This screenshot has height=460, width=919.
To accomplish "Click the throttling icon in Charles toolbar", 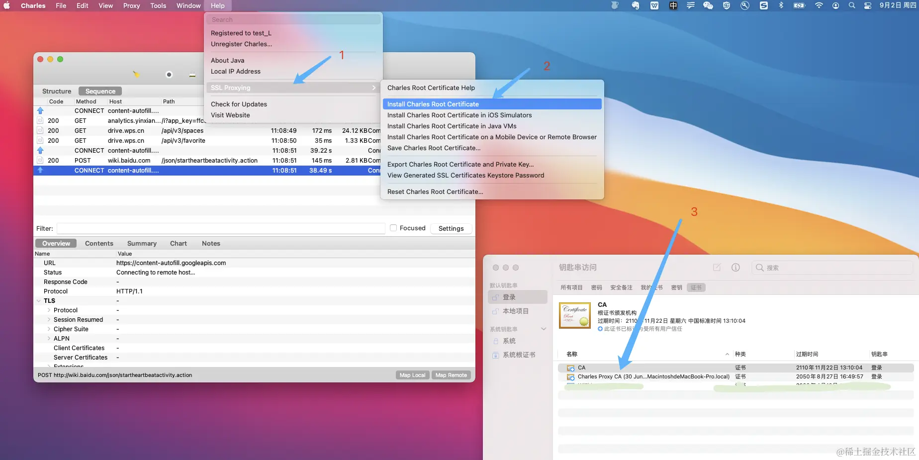I will point(192,75).
